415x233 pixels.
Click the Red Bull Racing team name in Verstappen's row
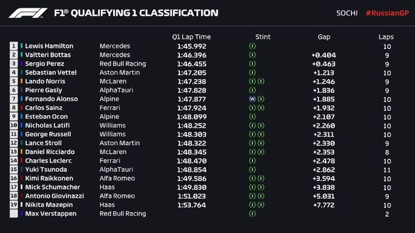click(123, 213)
